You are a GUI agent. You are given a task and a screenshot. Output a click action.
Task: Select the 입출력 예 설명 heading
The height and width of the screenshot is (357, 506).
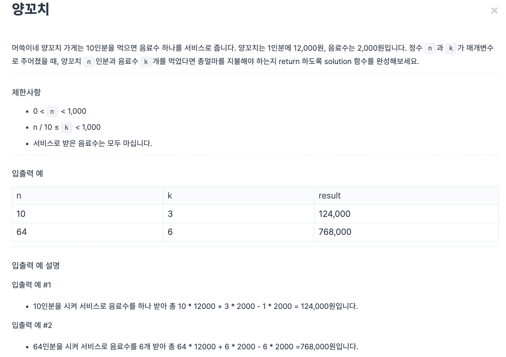tap(36, 266)
